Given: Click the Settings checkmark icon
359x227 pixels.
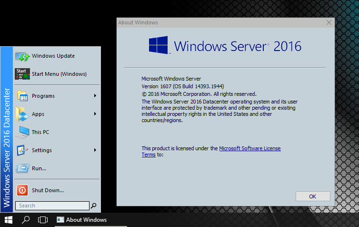Looking at the screenshot, I should (x=22, y=150).
